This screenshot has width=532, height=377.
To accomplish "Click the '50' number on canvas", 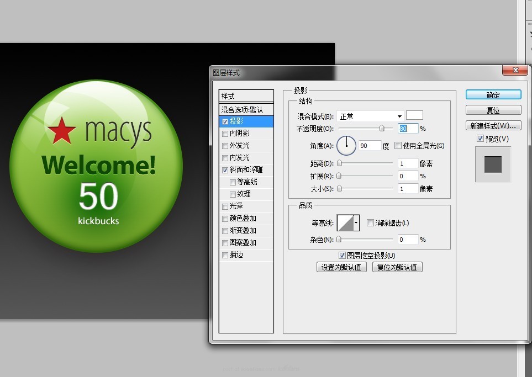I will [98, 196].
